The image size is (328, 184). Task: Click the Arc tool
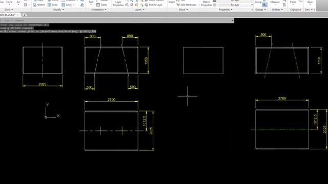18,2
